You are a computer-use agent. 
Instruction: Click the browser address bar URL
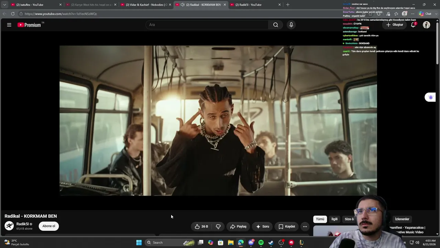[x=61, y=14]
